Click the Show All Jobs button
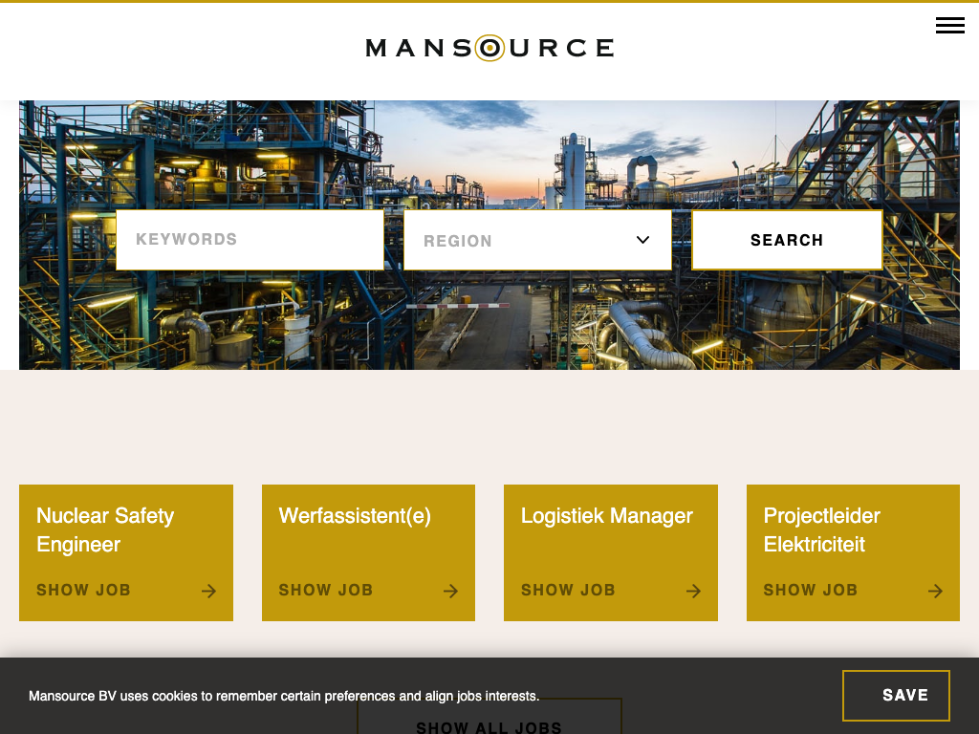 point(489,717)
